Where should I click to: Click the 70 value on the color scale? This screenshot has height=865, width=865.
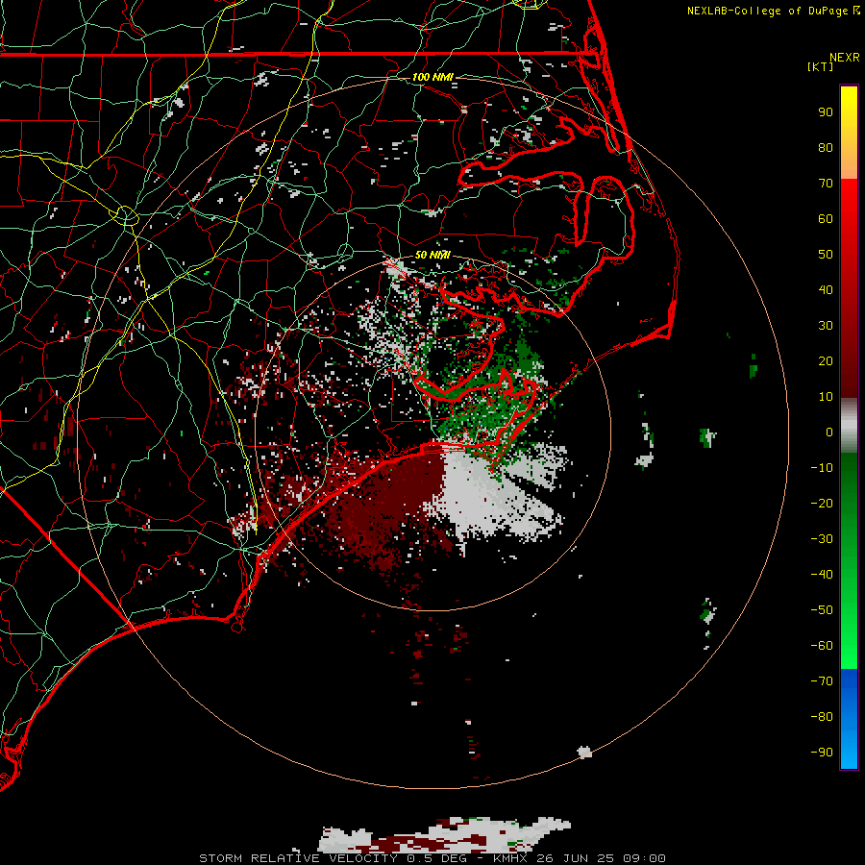(x=826, y=184)
